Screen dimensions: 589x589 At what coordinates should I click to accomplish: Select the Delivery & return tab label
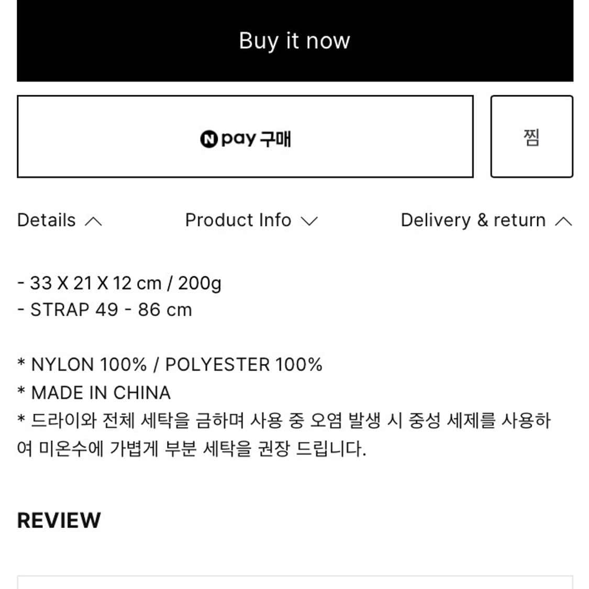473,220
